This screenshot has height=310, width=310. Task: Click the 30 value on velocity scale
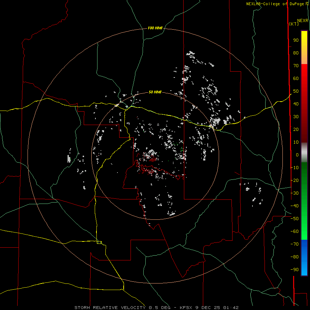[296, 117]
